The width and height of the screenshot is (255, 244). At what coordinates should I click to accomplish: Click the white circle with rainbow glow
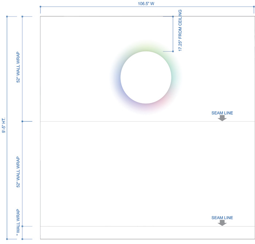146,77
